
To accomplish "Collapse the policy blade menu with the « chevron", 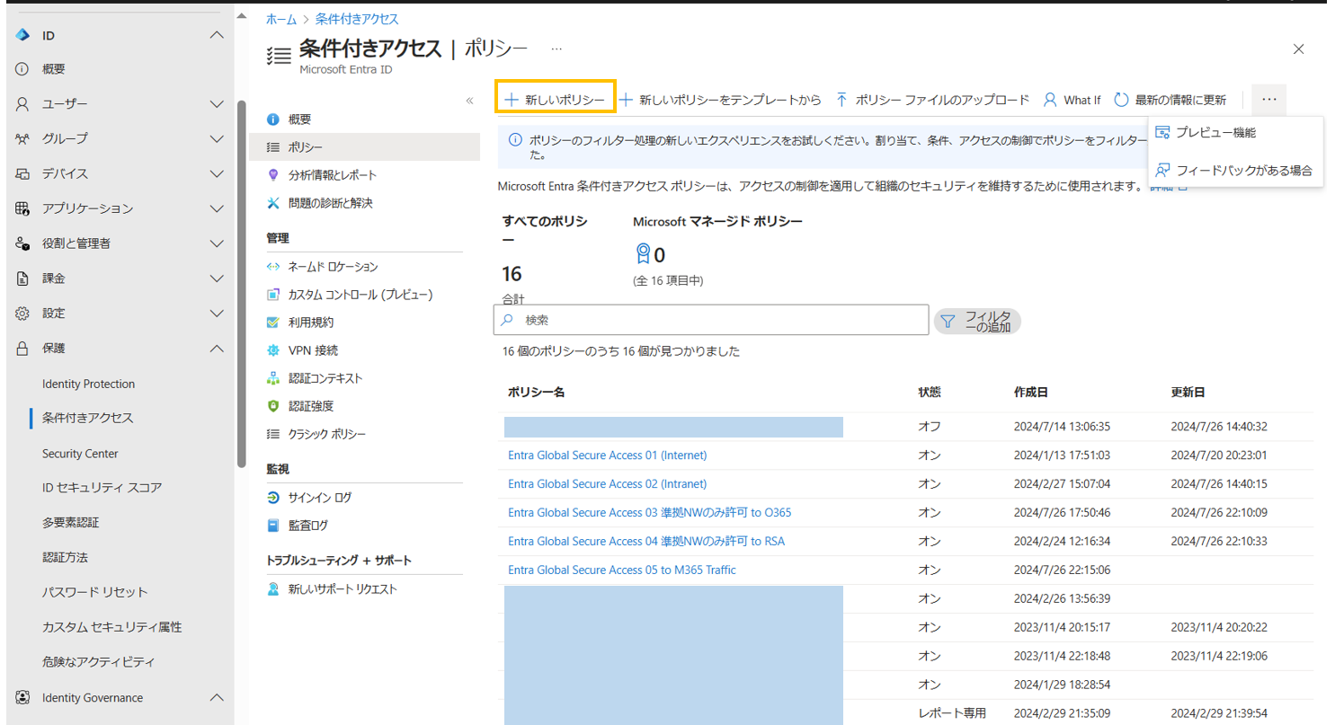I will [470, 101].
